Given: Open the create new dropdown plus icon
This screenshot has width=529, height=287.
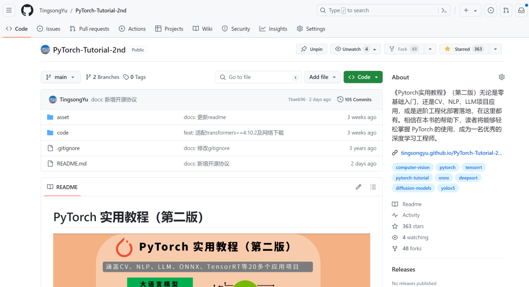Looking at the screenshot, I should tap(470, 10).
